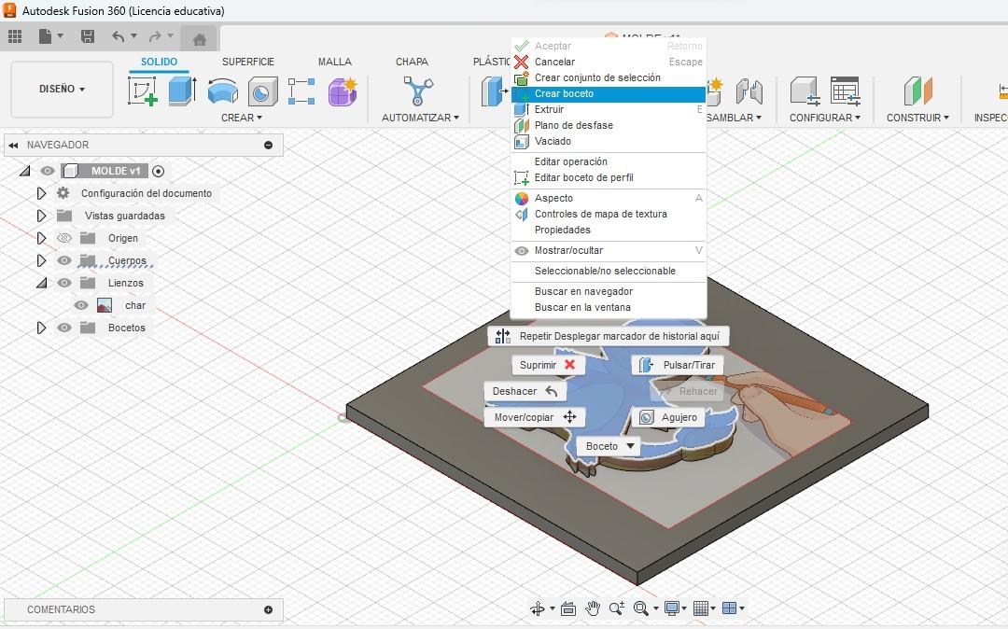Expand Vistas guardadas node
The image size is (1008, 629).
[41, 216]
